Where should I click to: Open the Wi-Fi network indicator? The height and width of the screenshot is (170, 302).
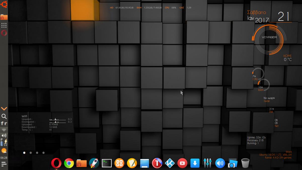(x=4, y=130)
